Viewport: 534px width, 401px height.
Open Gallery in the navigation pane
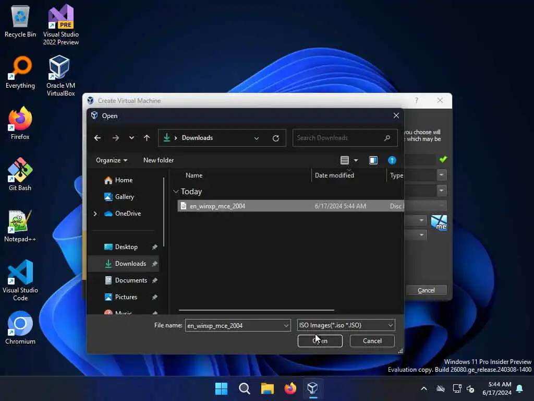(x=119, y=197)
